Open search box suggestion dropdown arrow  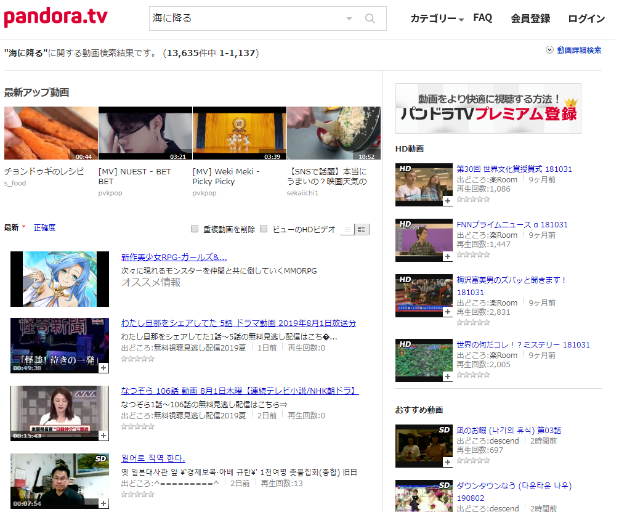point(349,18)
